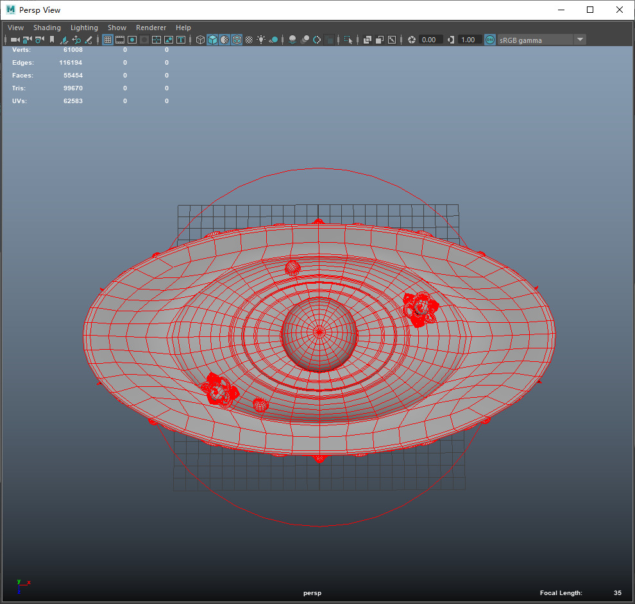This screenshot has height=604, width=635.
Task: Click the Tris count 99670
Action: tap(73, 88)
